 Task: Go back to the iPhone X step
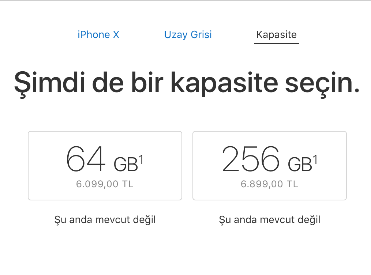point(98,35)
